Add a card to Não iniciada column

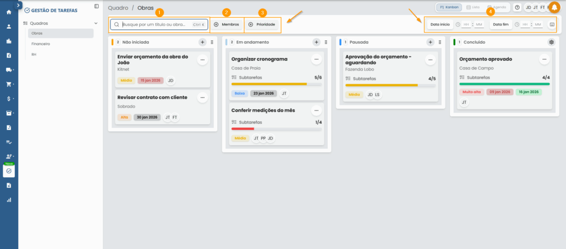pos(202,42)
